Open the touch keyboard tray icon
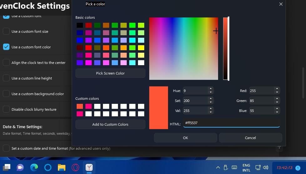Viewport: 306px width, 174px height. coord(234,167)
